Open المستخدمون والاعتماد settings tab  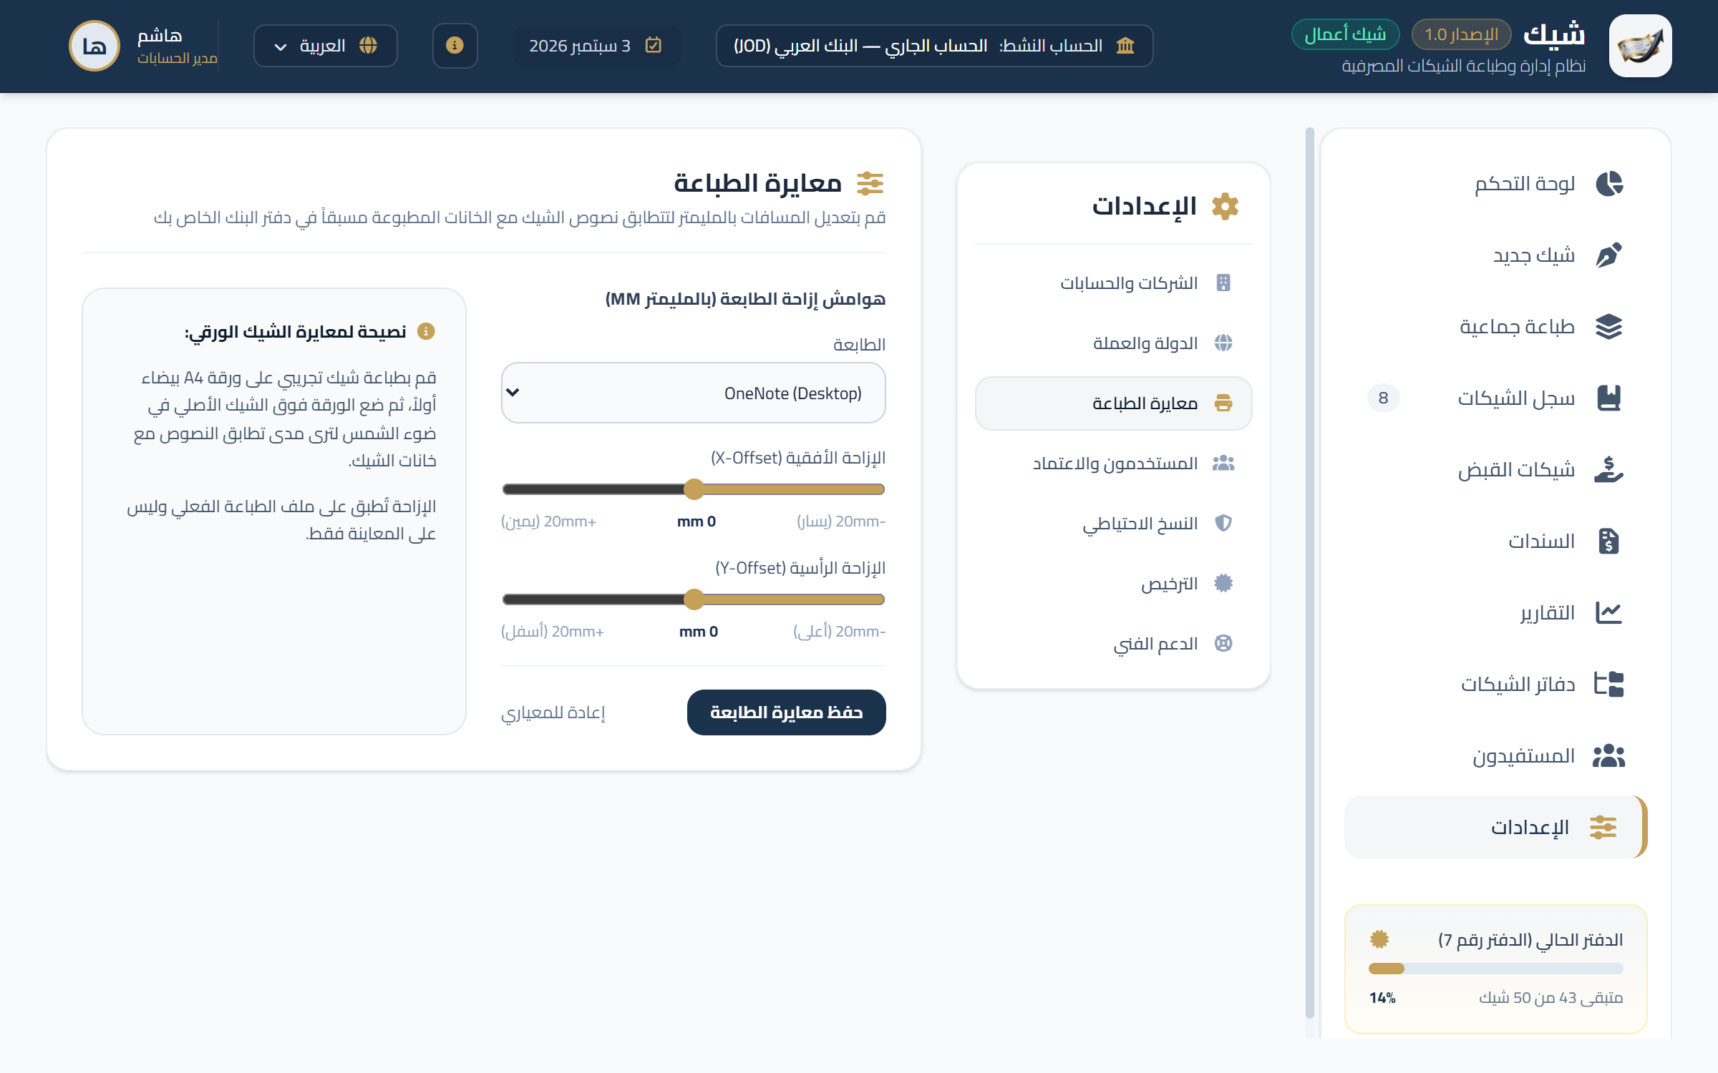[x=1113, y=464]
